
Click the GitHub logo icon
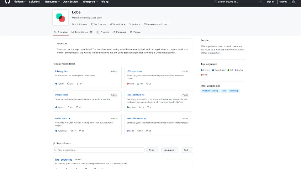tap(8, 2)
